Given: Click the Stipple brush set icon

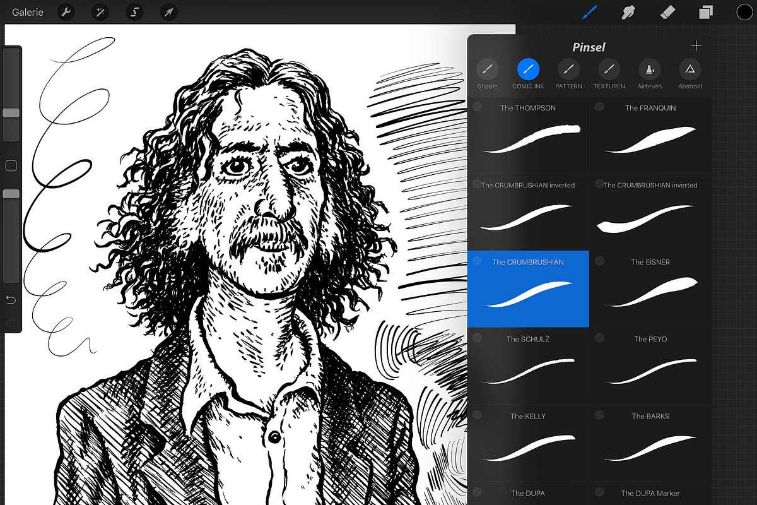Looking at the screenshot, I should [487, 68].
